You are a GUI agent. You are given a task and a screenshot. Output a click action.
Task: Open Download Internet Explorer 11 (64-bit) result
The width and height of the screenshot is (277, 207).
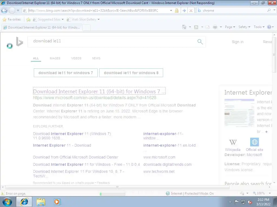(99, 91)
